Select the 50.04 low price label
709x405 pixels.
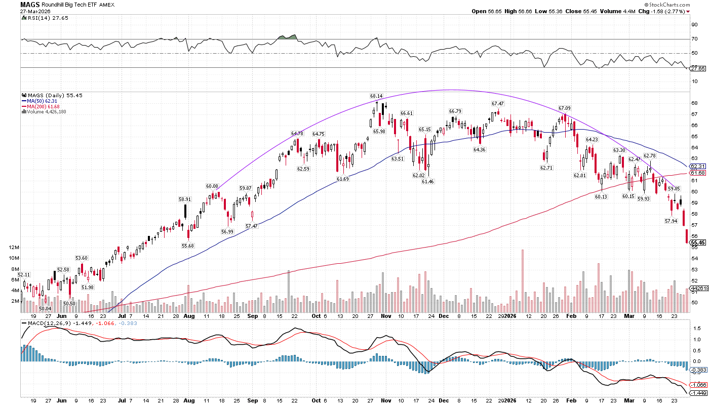coord(46,308)
